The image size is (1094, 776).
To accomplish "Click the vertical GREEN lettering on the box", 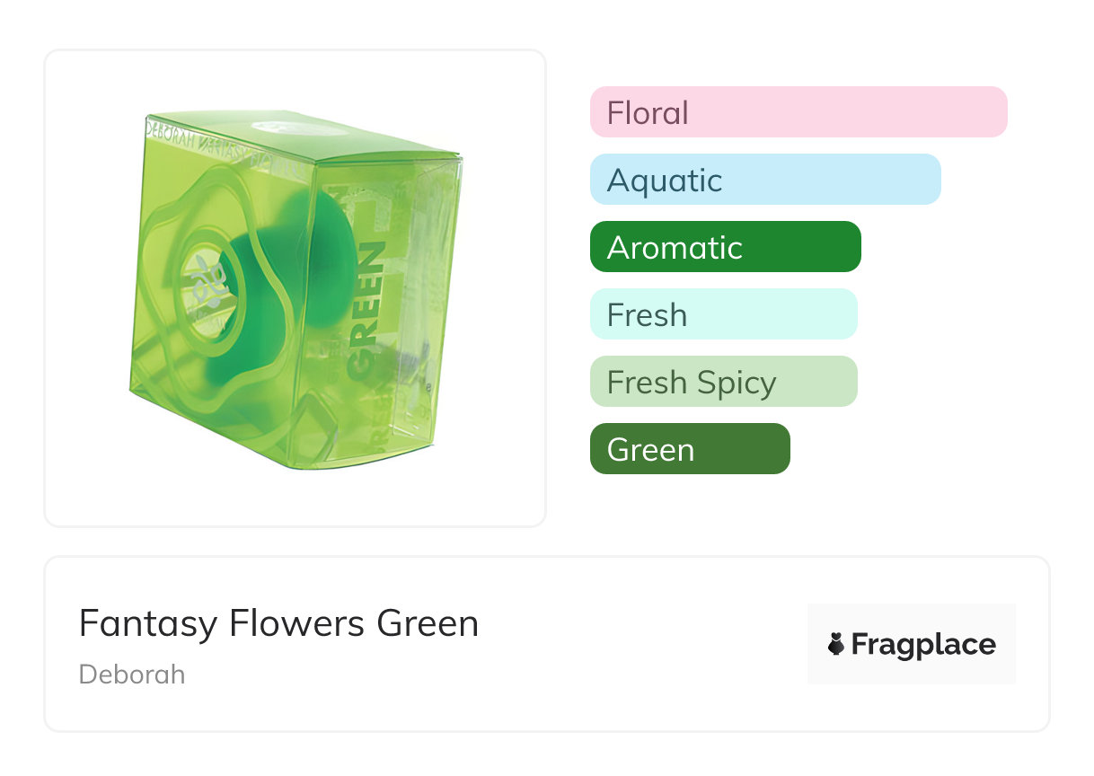I will (x=366, y=305).
